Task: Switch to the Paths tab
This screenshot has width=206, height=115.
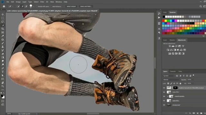Action: tap(180, 71)
